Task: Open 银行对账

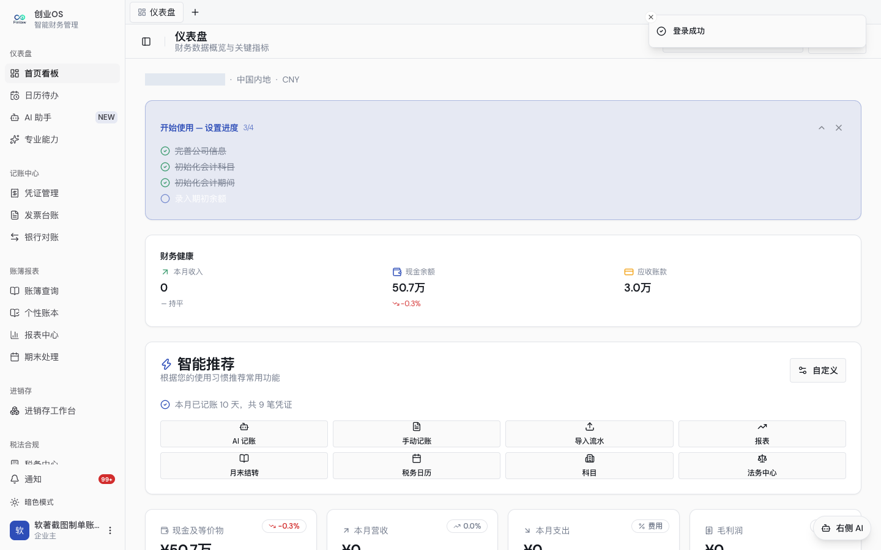Action: point(62,237)
